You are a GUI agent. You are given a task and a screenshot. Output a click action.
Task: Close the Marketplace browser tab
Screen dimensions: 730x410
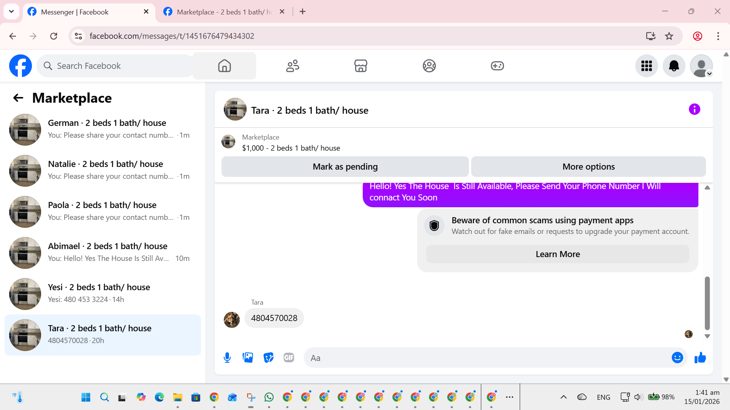(x=282, y=12)
